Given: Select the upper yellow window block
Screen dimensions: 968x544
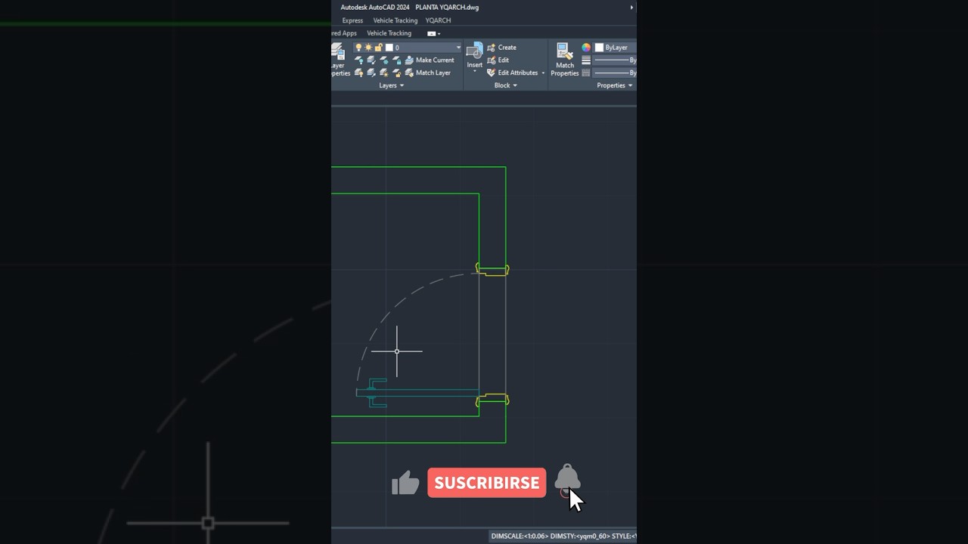Looking at the screenshot, I should (492, 269).
